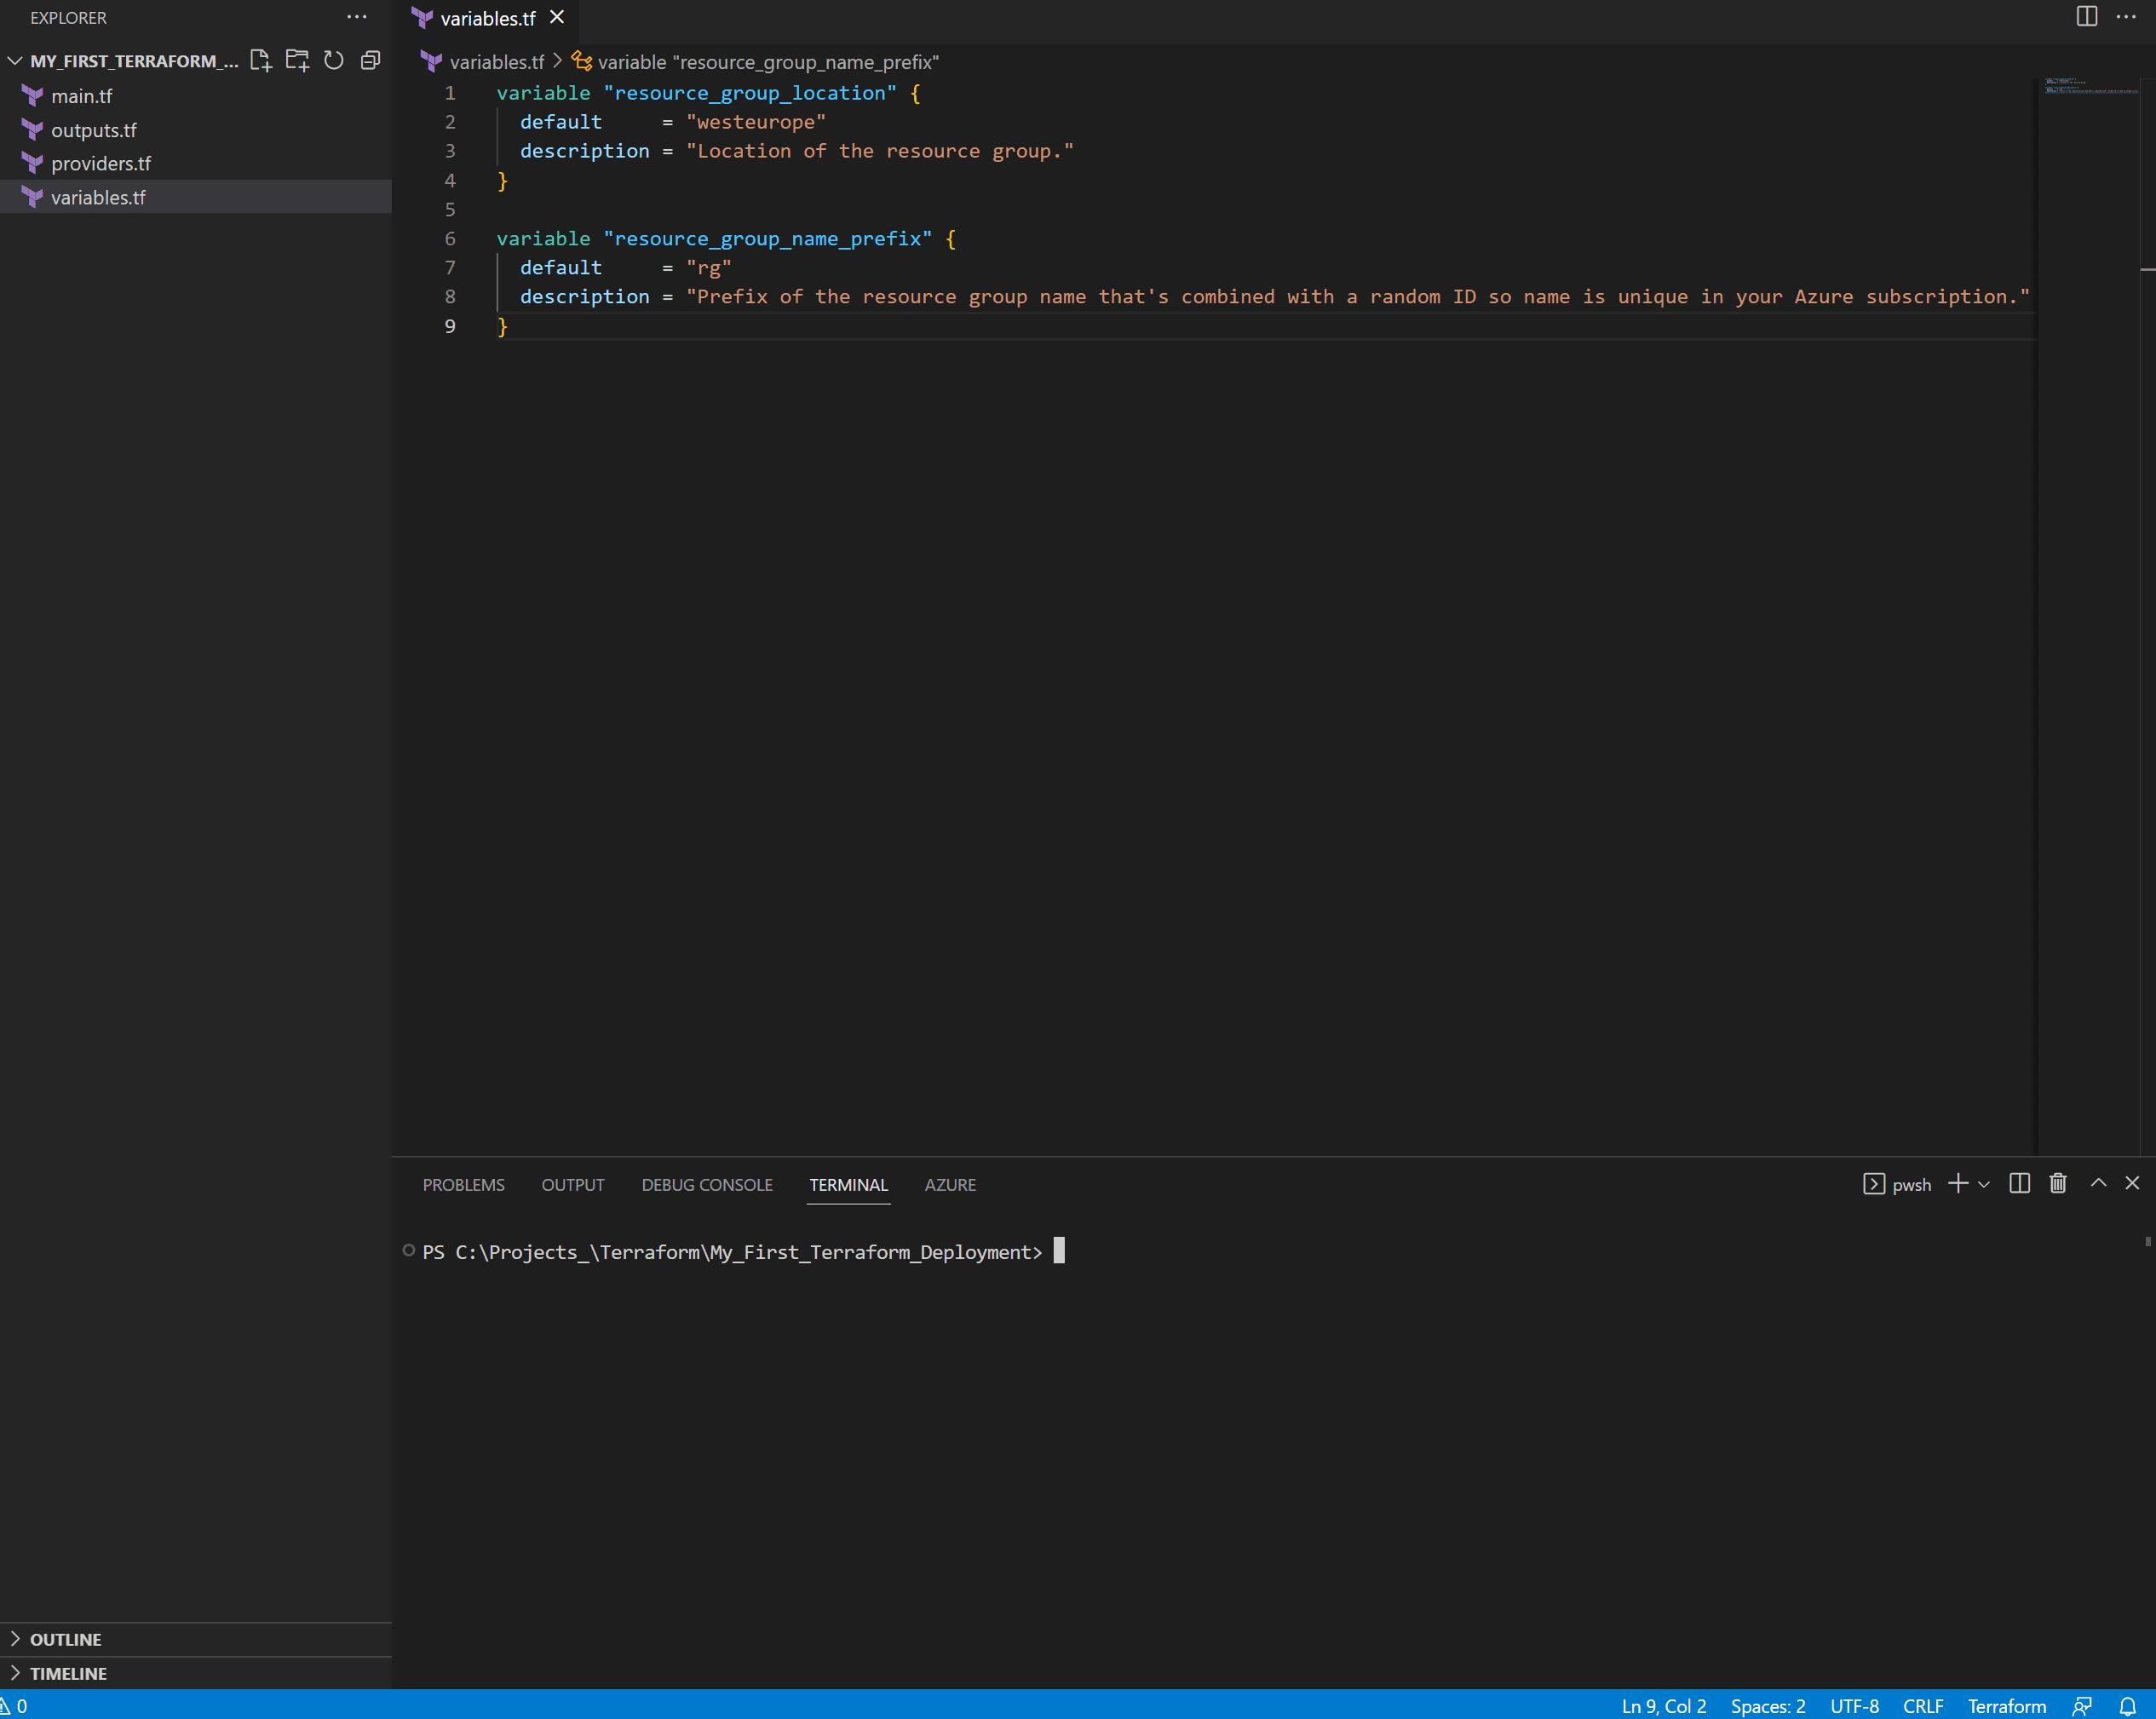Toggle the split terminal view icon

click(2019, 1182)
